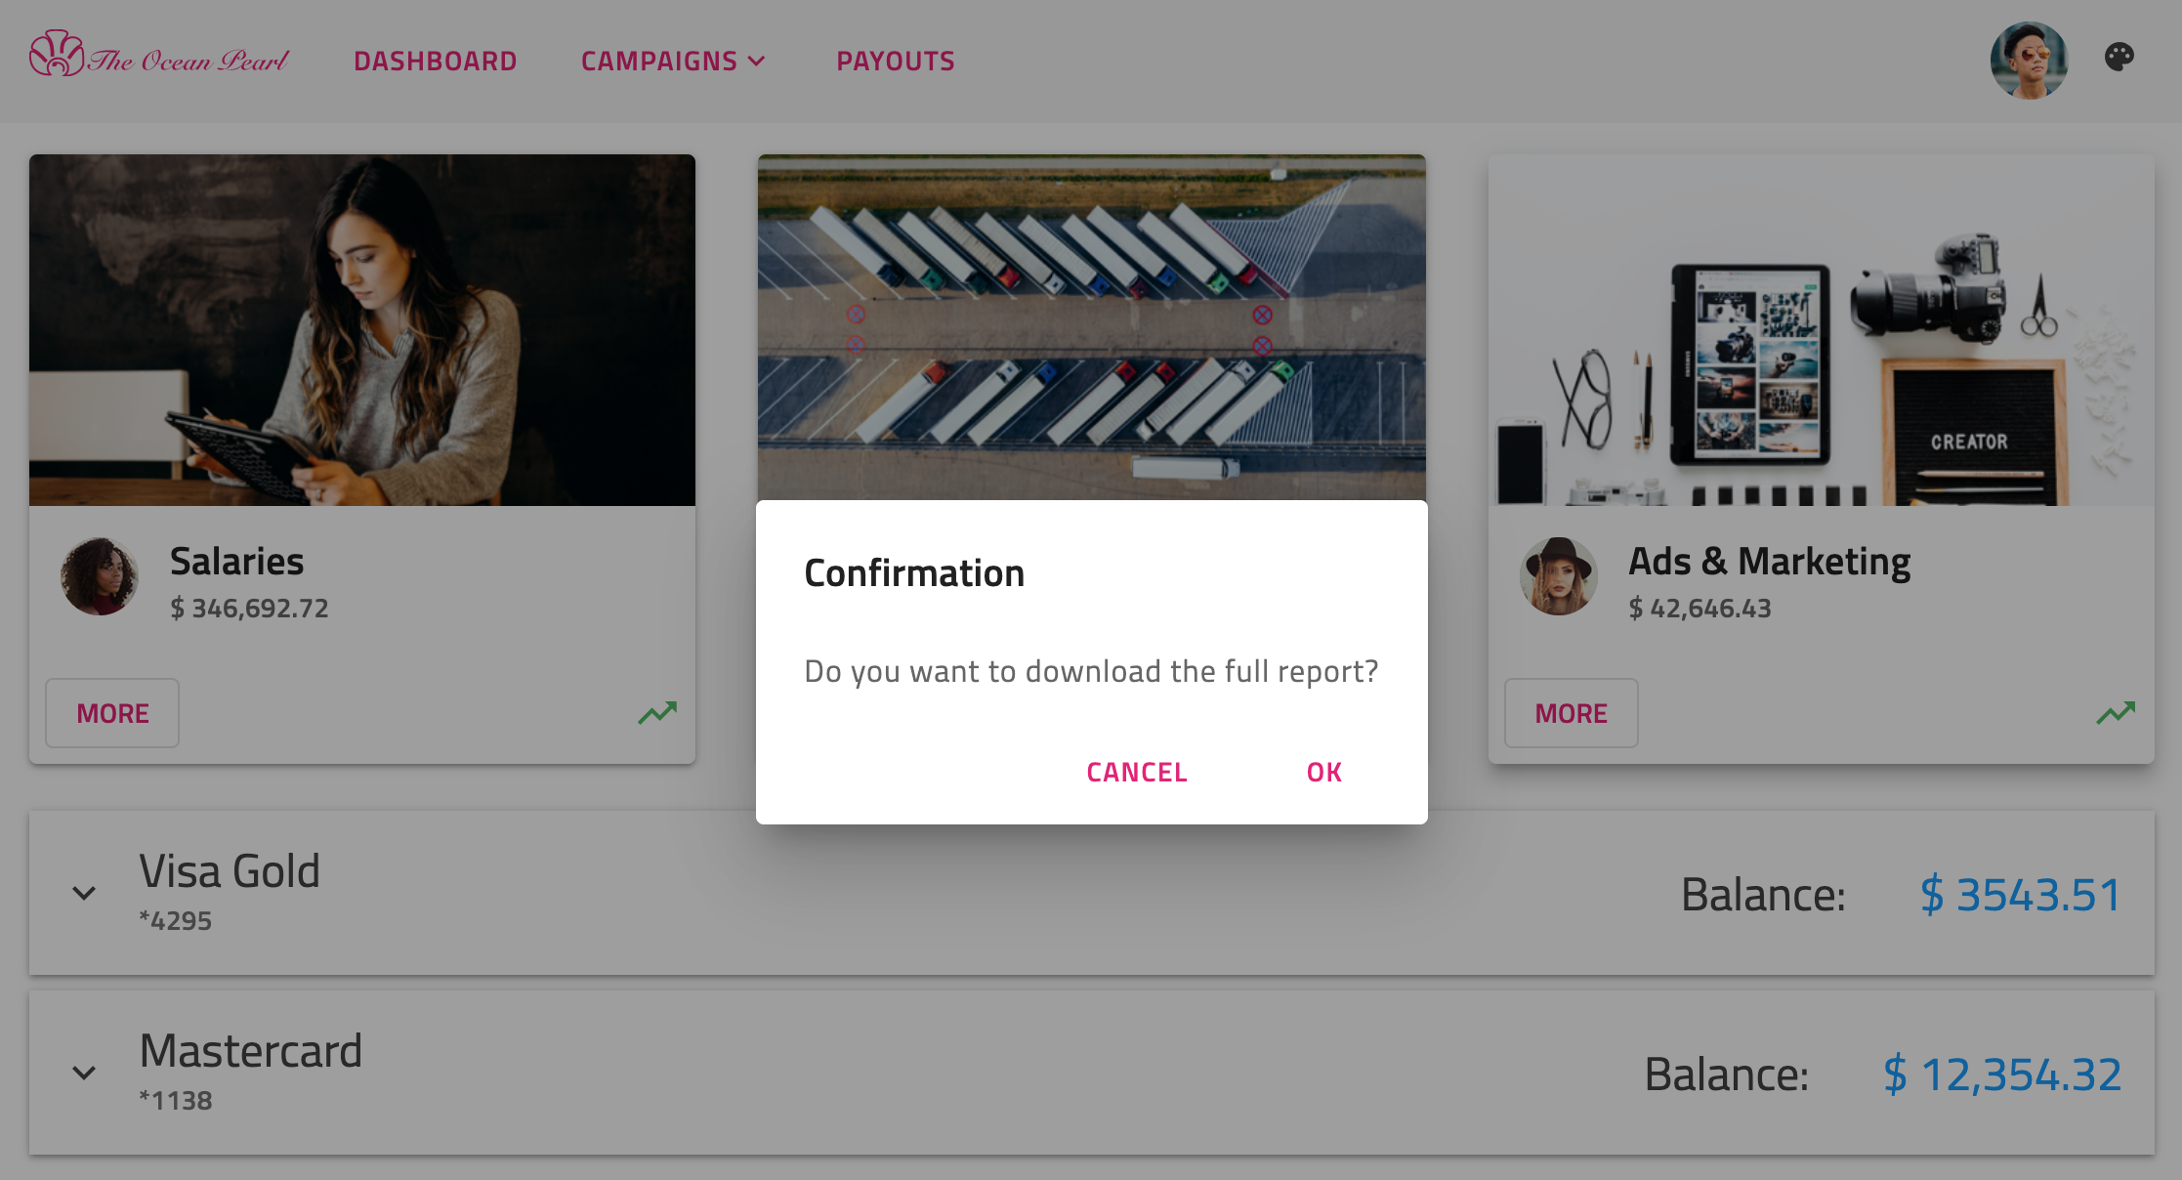Open MORE options for Ads & Marketing
2182x1180 pixels.
pyautogui.click(x=1571, y=712)
